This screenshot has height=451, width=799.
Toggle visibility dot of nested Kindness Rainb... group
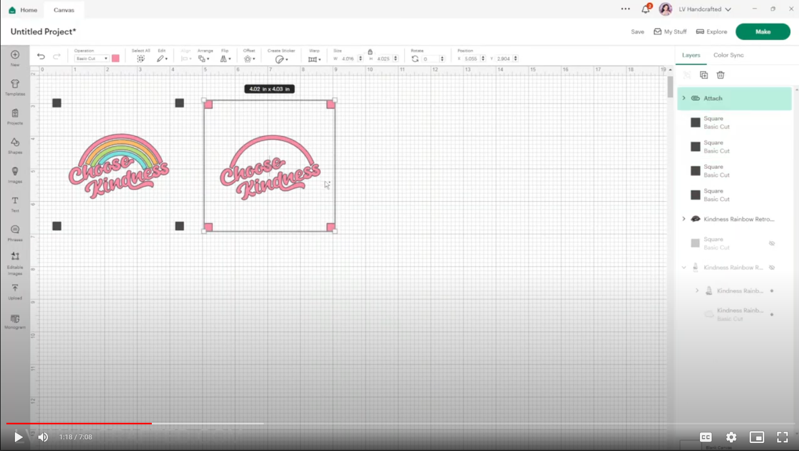(x=772, y=291)
